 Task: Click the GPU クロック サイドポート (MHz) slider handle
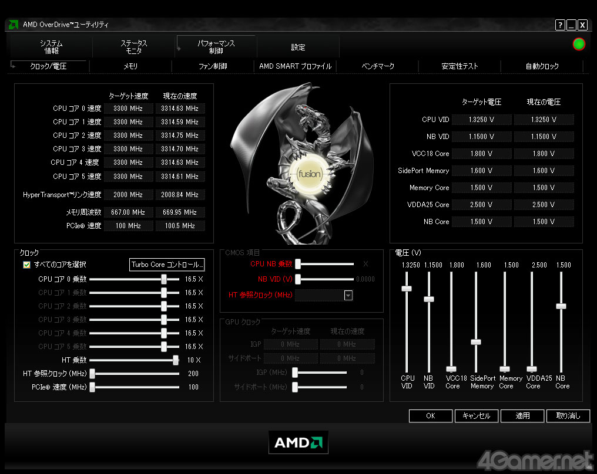(295, 387)
